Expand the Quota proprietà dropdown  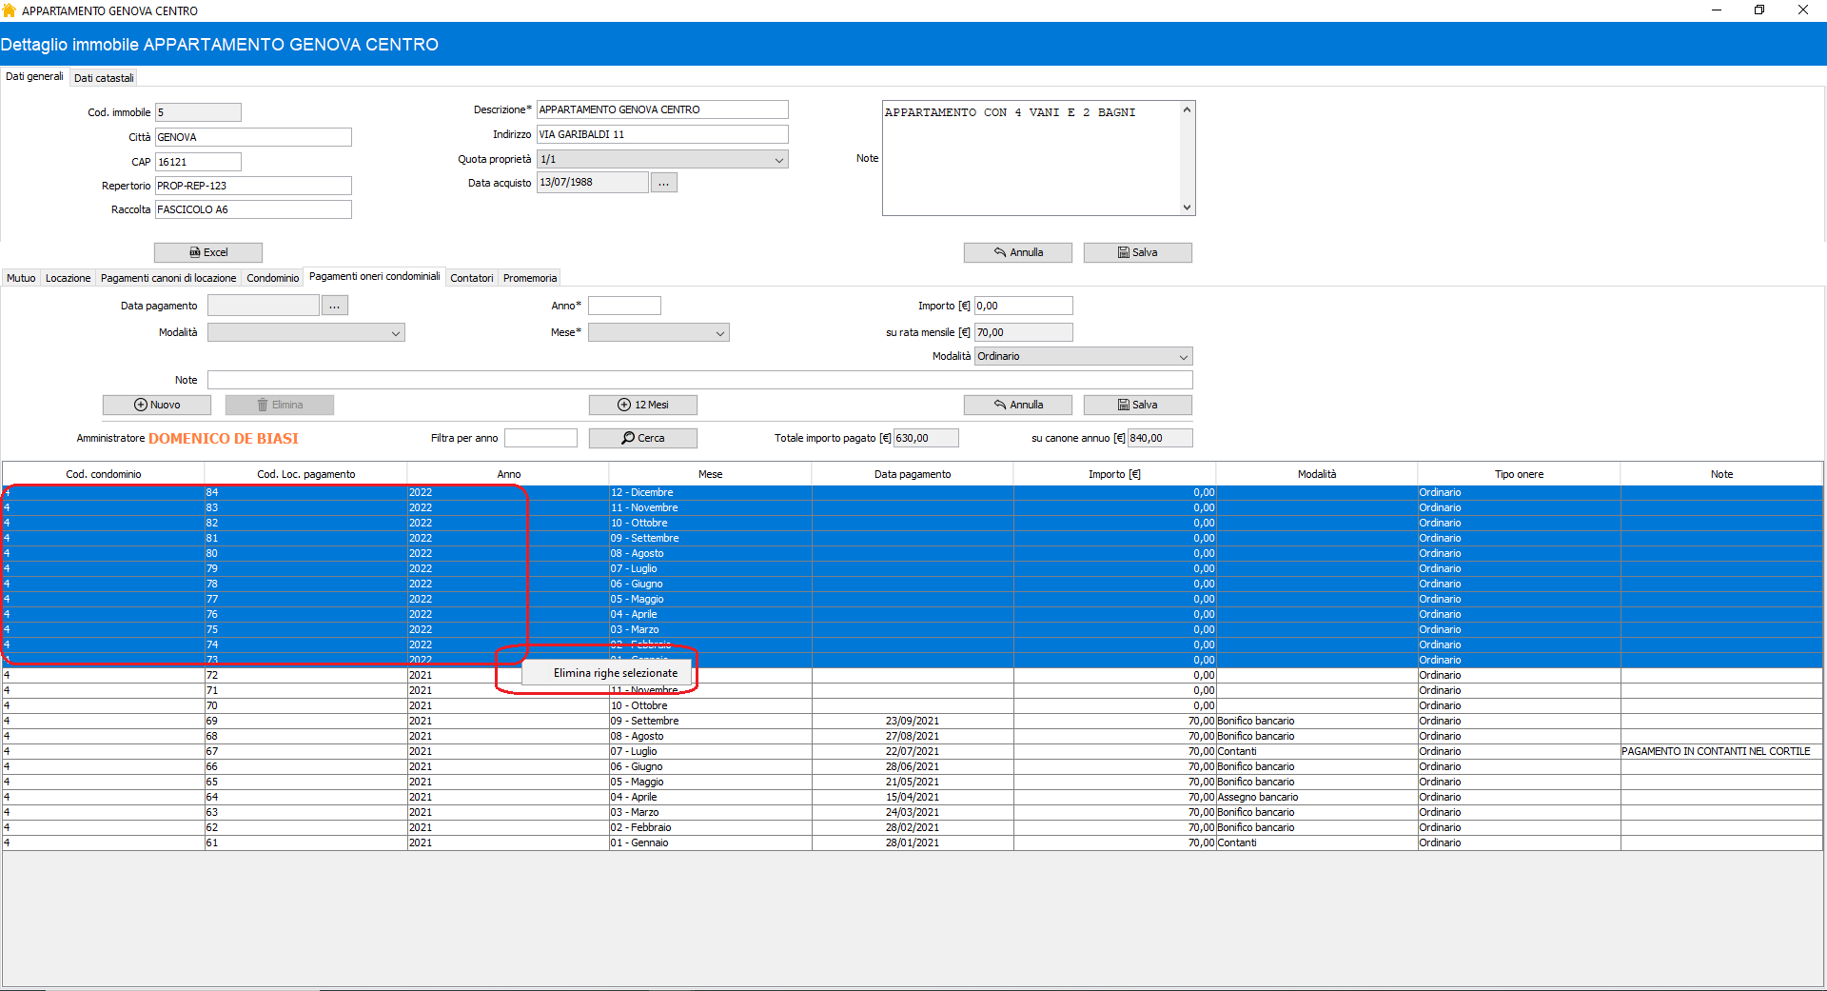pos(779,160)
